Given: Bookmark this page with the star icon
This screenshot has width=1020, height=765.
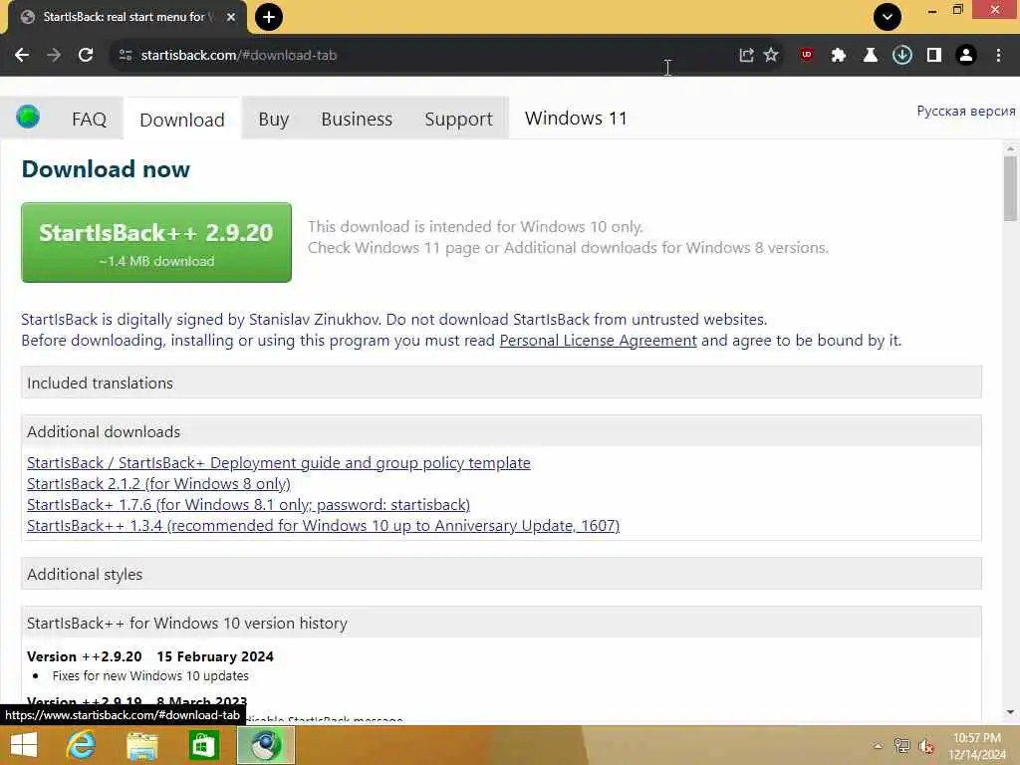Looking at the screenshot, I should coord(771,56).
